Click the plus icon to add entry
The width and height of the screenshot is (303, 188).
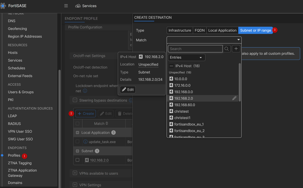[236, 49]
